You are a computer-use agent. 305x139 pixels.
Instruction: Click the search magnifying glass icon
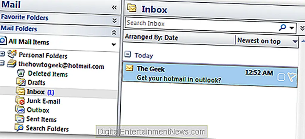click(x=282, y=27)
